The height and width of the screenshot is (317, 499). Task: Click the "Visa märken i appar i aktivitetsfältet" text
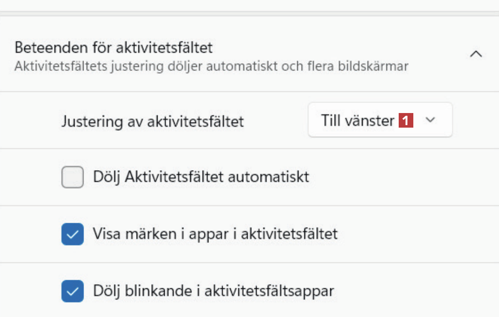click(215, 234)
